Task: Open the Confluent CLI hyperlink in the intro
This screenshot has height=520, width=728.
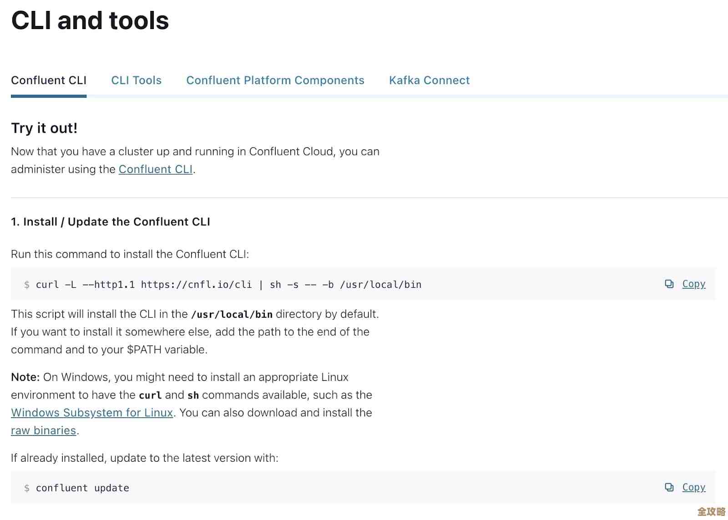Action: coord(156,170)
